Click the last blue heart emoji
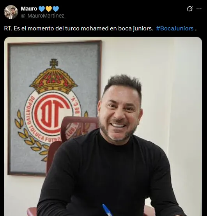 point(56,9)
